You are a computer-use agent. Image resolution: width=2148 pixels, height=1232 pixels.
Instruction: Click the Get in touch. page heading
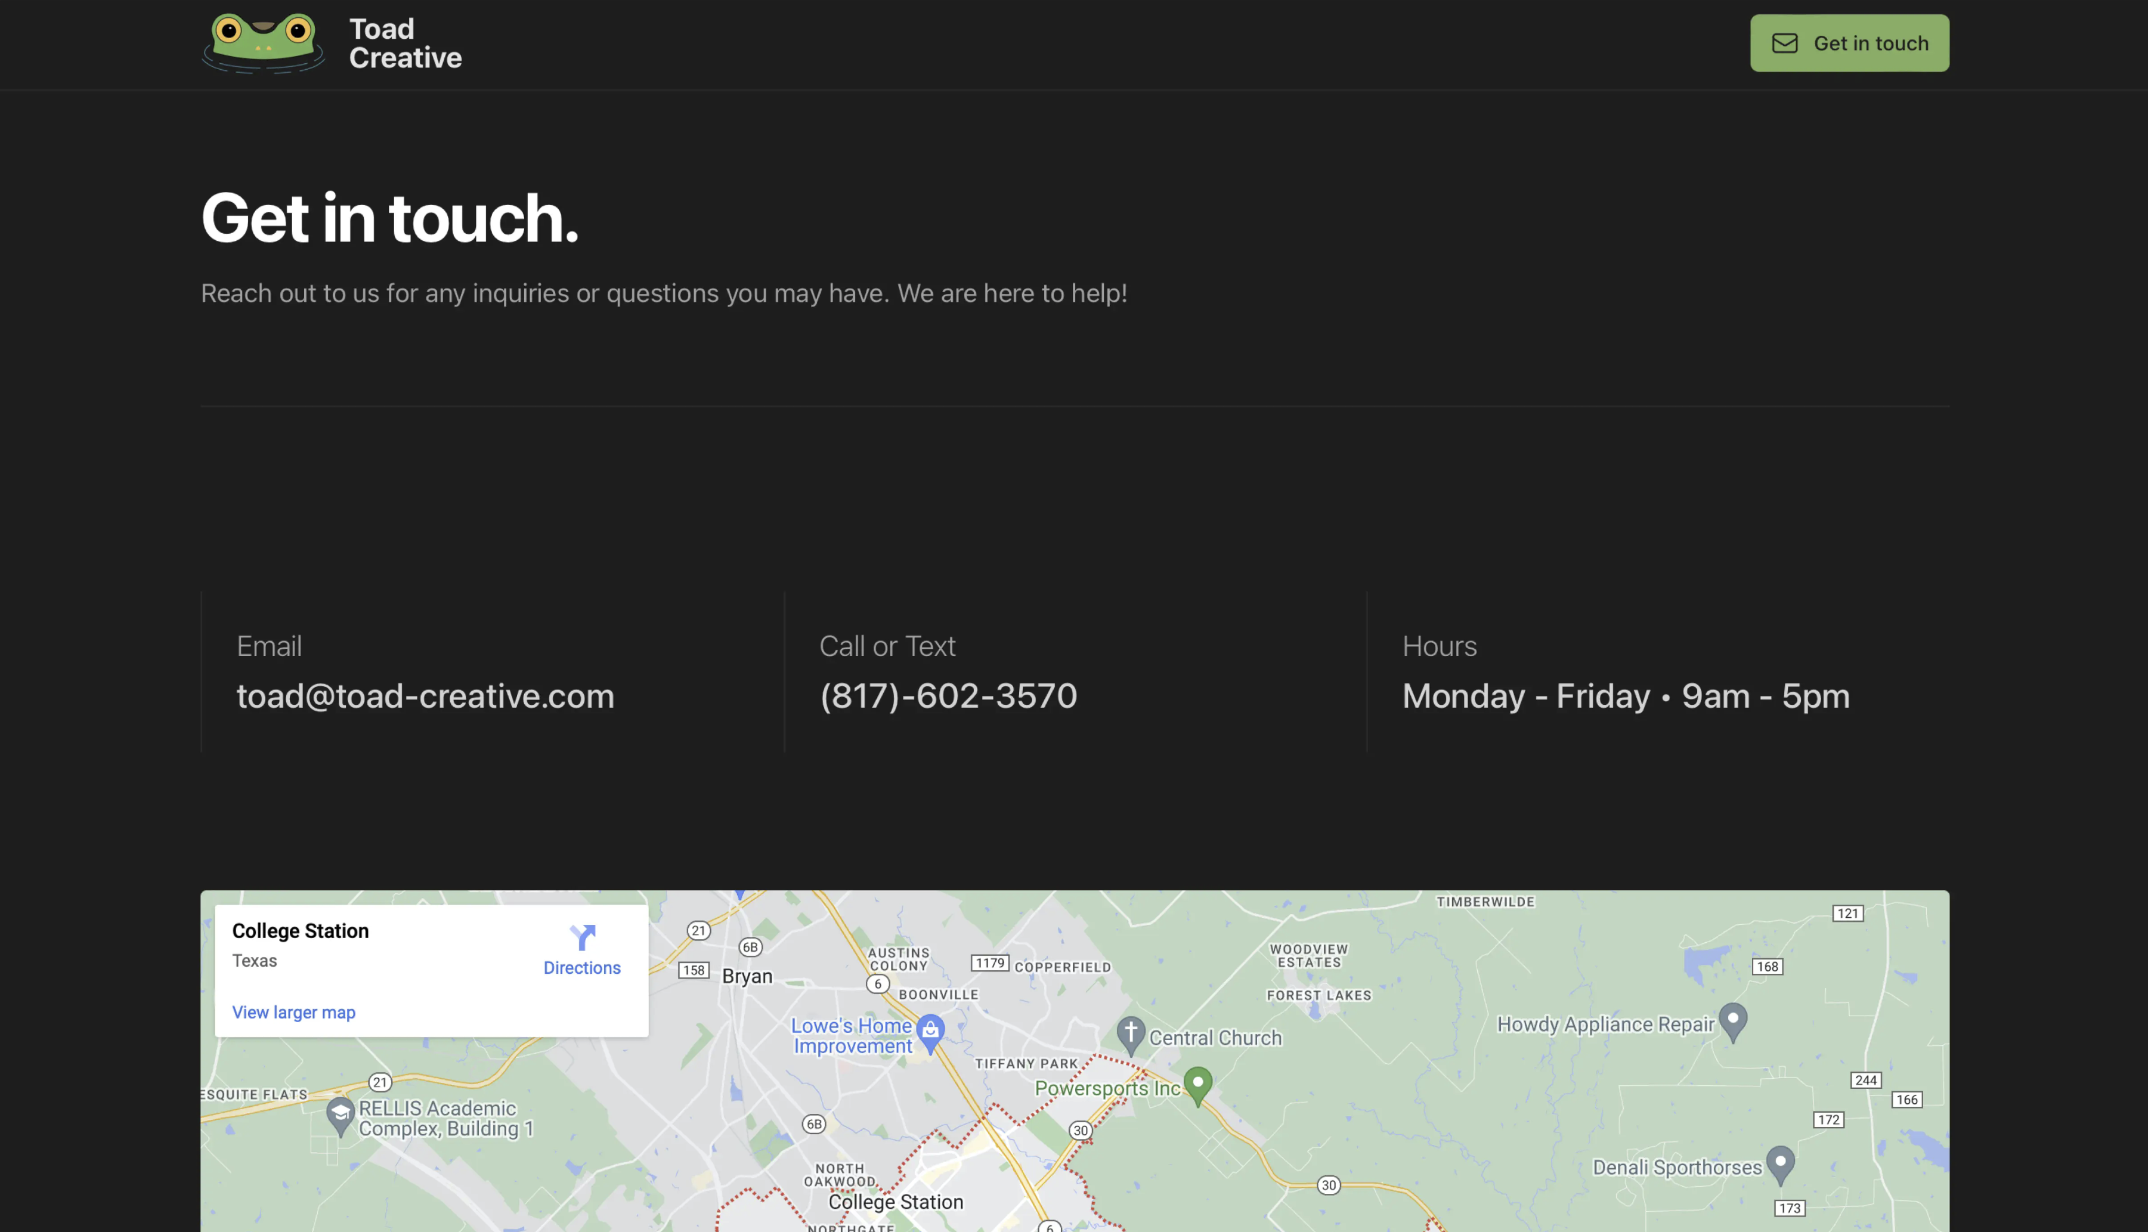point(389,218)
